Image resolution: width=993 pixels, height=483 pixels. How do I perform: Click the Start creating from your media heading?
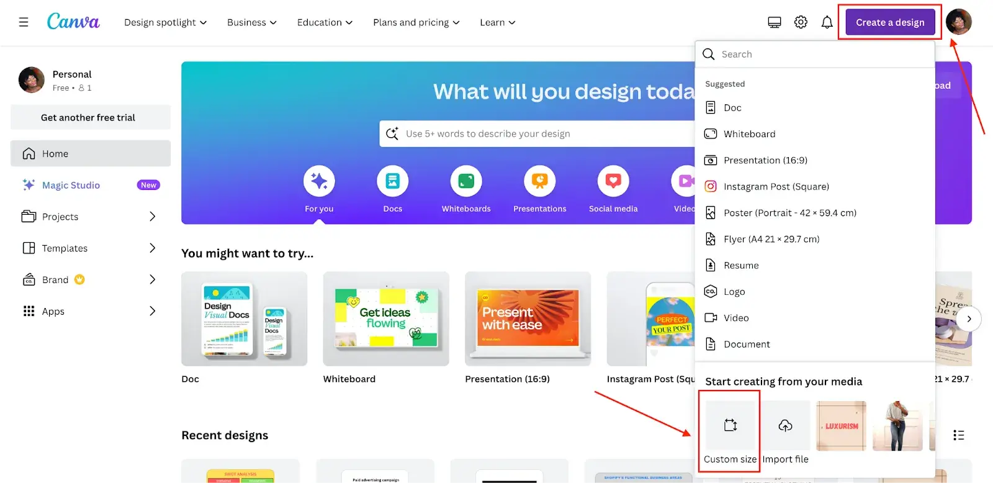783,381
